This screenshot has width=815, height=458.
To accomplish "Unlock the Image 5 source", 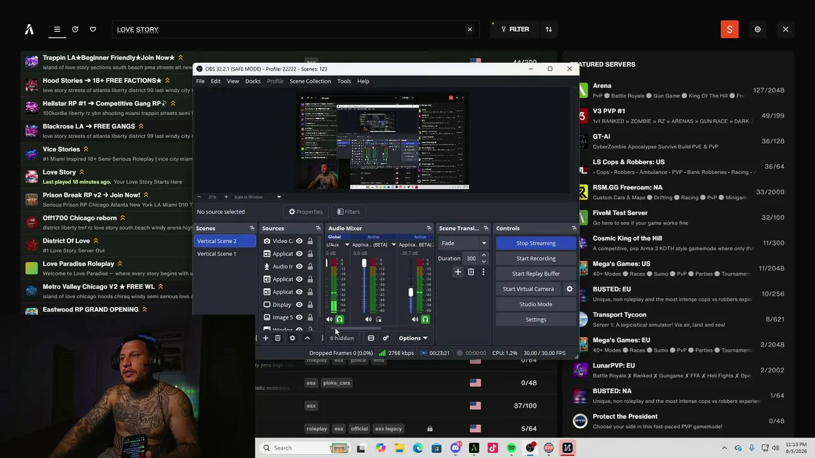I will click(310, 317).
